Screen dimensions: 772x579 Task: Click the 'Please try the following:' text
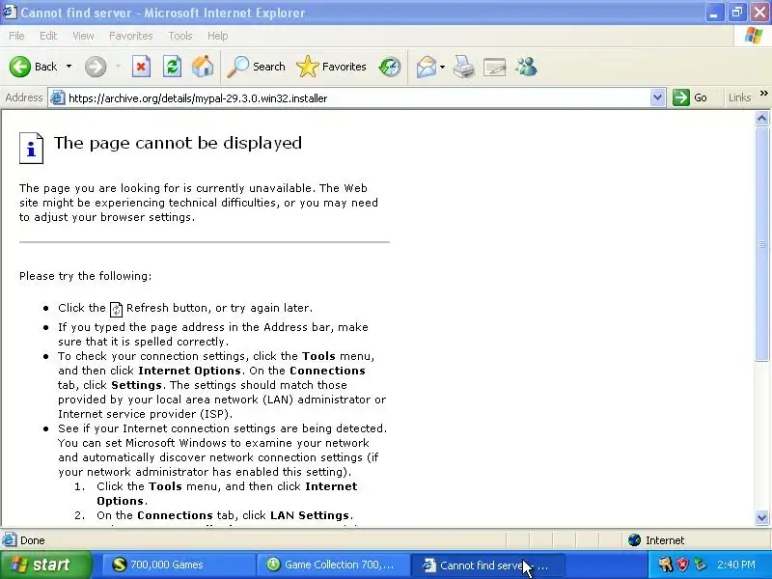tap(86, 276)
